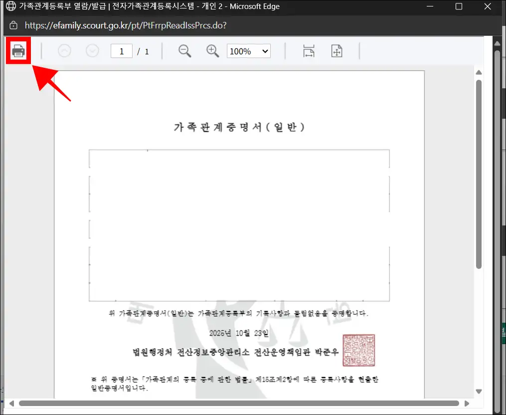Screen dimensions: 506x415
Task: Click the Zoom In magnifier icon
Action: pos(212,50)
